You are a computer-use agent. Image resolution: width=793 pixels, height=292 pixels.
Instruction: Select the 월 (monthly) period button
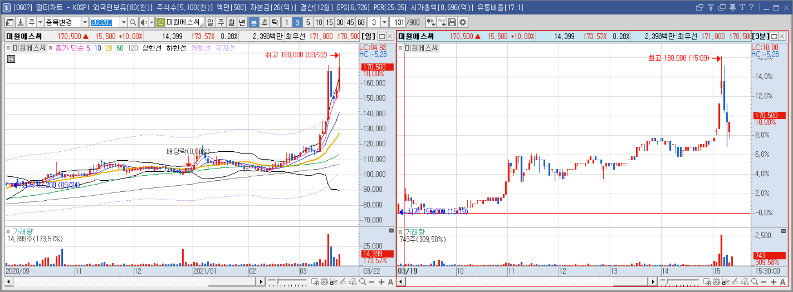pyautogui.click(x=232, y=22)
